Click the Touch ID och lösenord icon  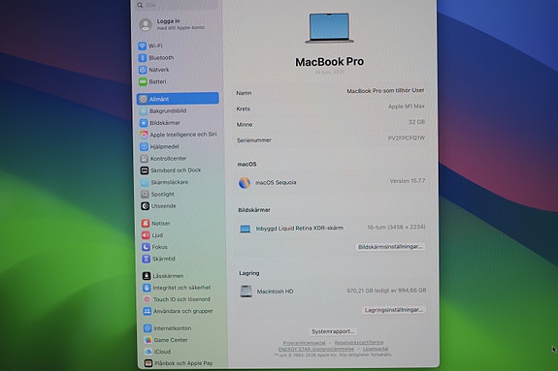[147, 299]
